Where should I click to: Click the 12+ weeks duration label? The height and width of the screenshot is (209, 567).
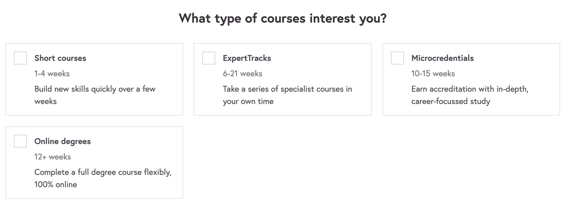coord(53,157)
